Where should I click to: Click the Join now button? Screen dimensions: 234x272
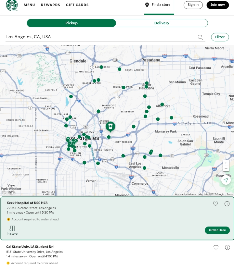click(218, 5)
